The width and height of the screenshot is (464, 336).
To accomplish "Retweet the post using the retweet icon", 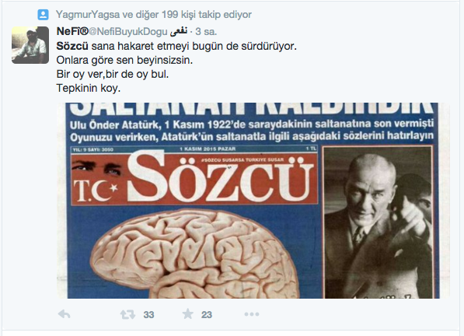I will [127, 314].
